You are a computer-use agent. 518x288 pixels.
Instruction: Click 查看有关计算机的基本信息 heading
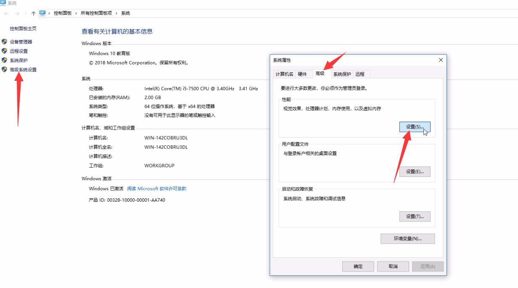[117, 31]
